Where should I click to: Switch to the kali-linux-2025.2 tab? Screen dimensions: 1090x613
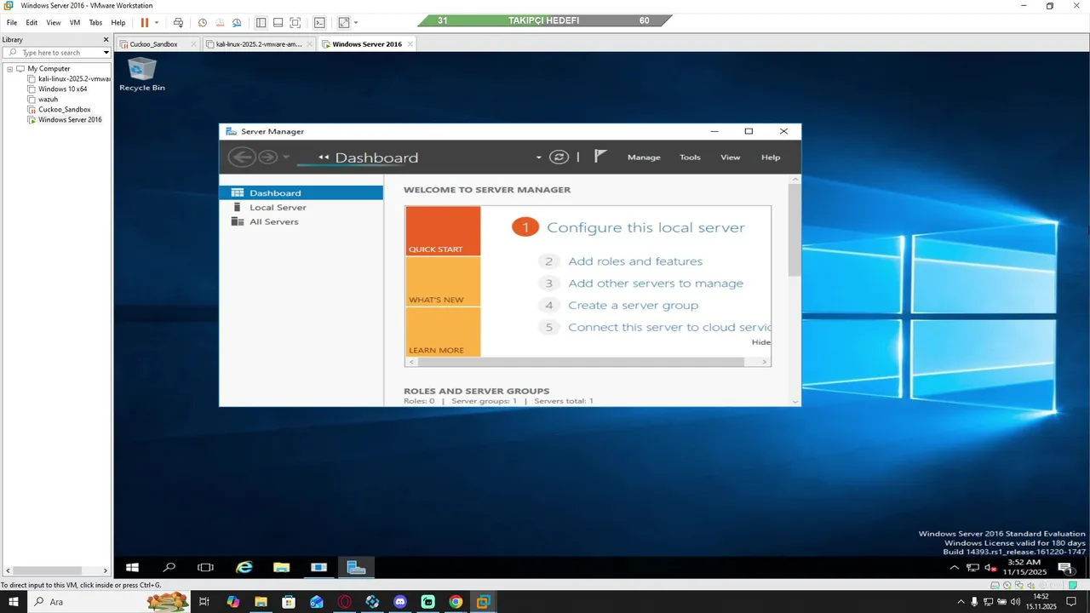(x=259, y=44)
